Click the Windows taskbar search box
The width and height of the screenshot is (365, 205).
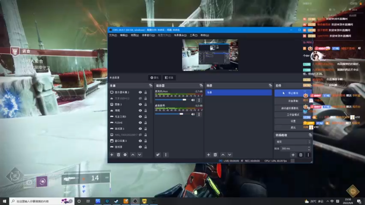click(x=42, y=201)
